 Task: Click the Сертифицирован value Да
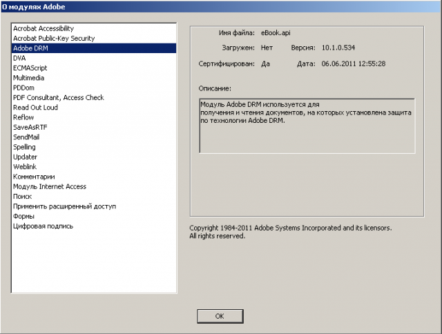265,64
